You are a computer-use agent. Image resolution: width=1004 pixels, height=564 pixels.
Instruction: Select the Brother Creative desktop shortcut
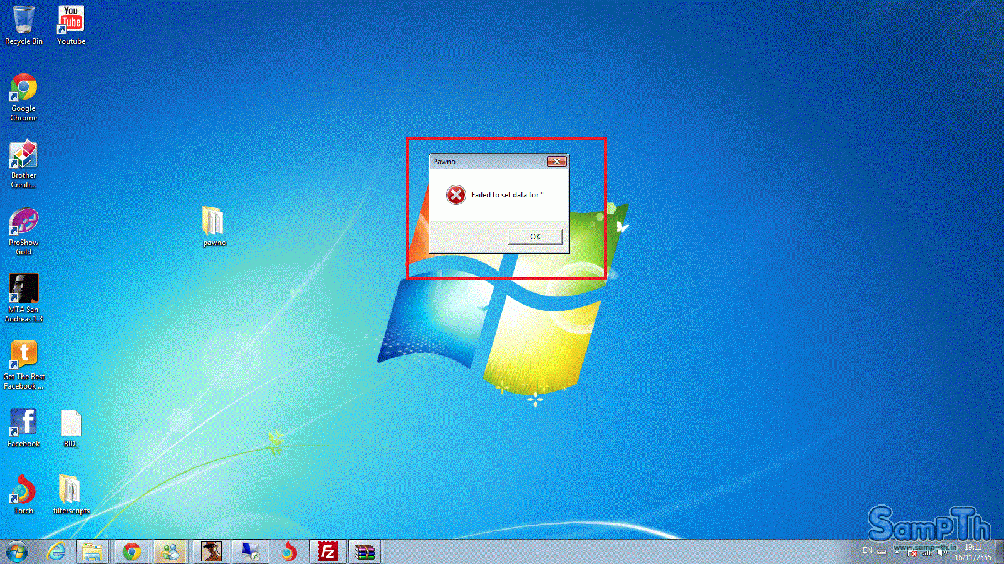click(23, 165)
